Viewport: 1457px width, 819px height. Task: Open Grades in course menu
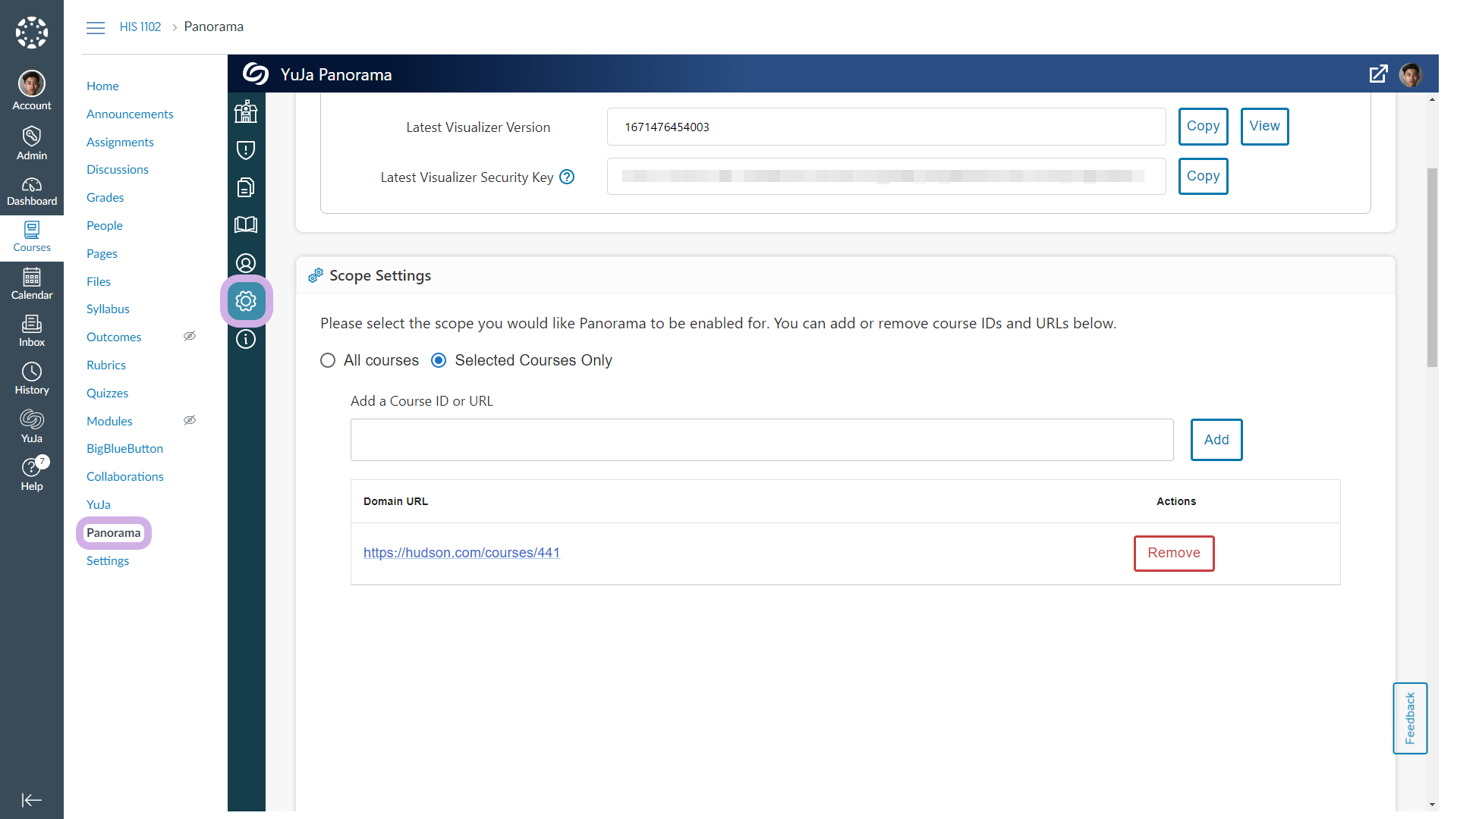[105, 197]
